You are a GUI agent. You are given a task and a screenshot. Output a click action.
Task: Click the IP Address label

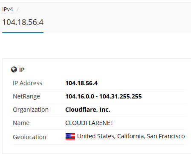pyautogui.click(x=27, y=83)
